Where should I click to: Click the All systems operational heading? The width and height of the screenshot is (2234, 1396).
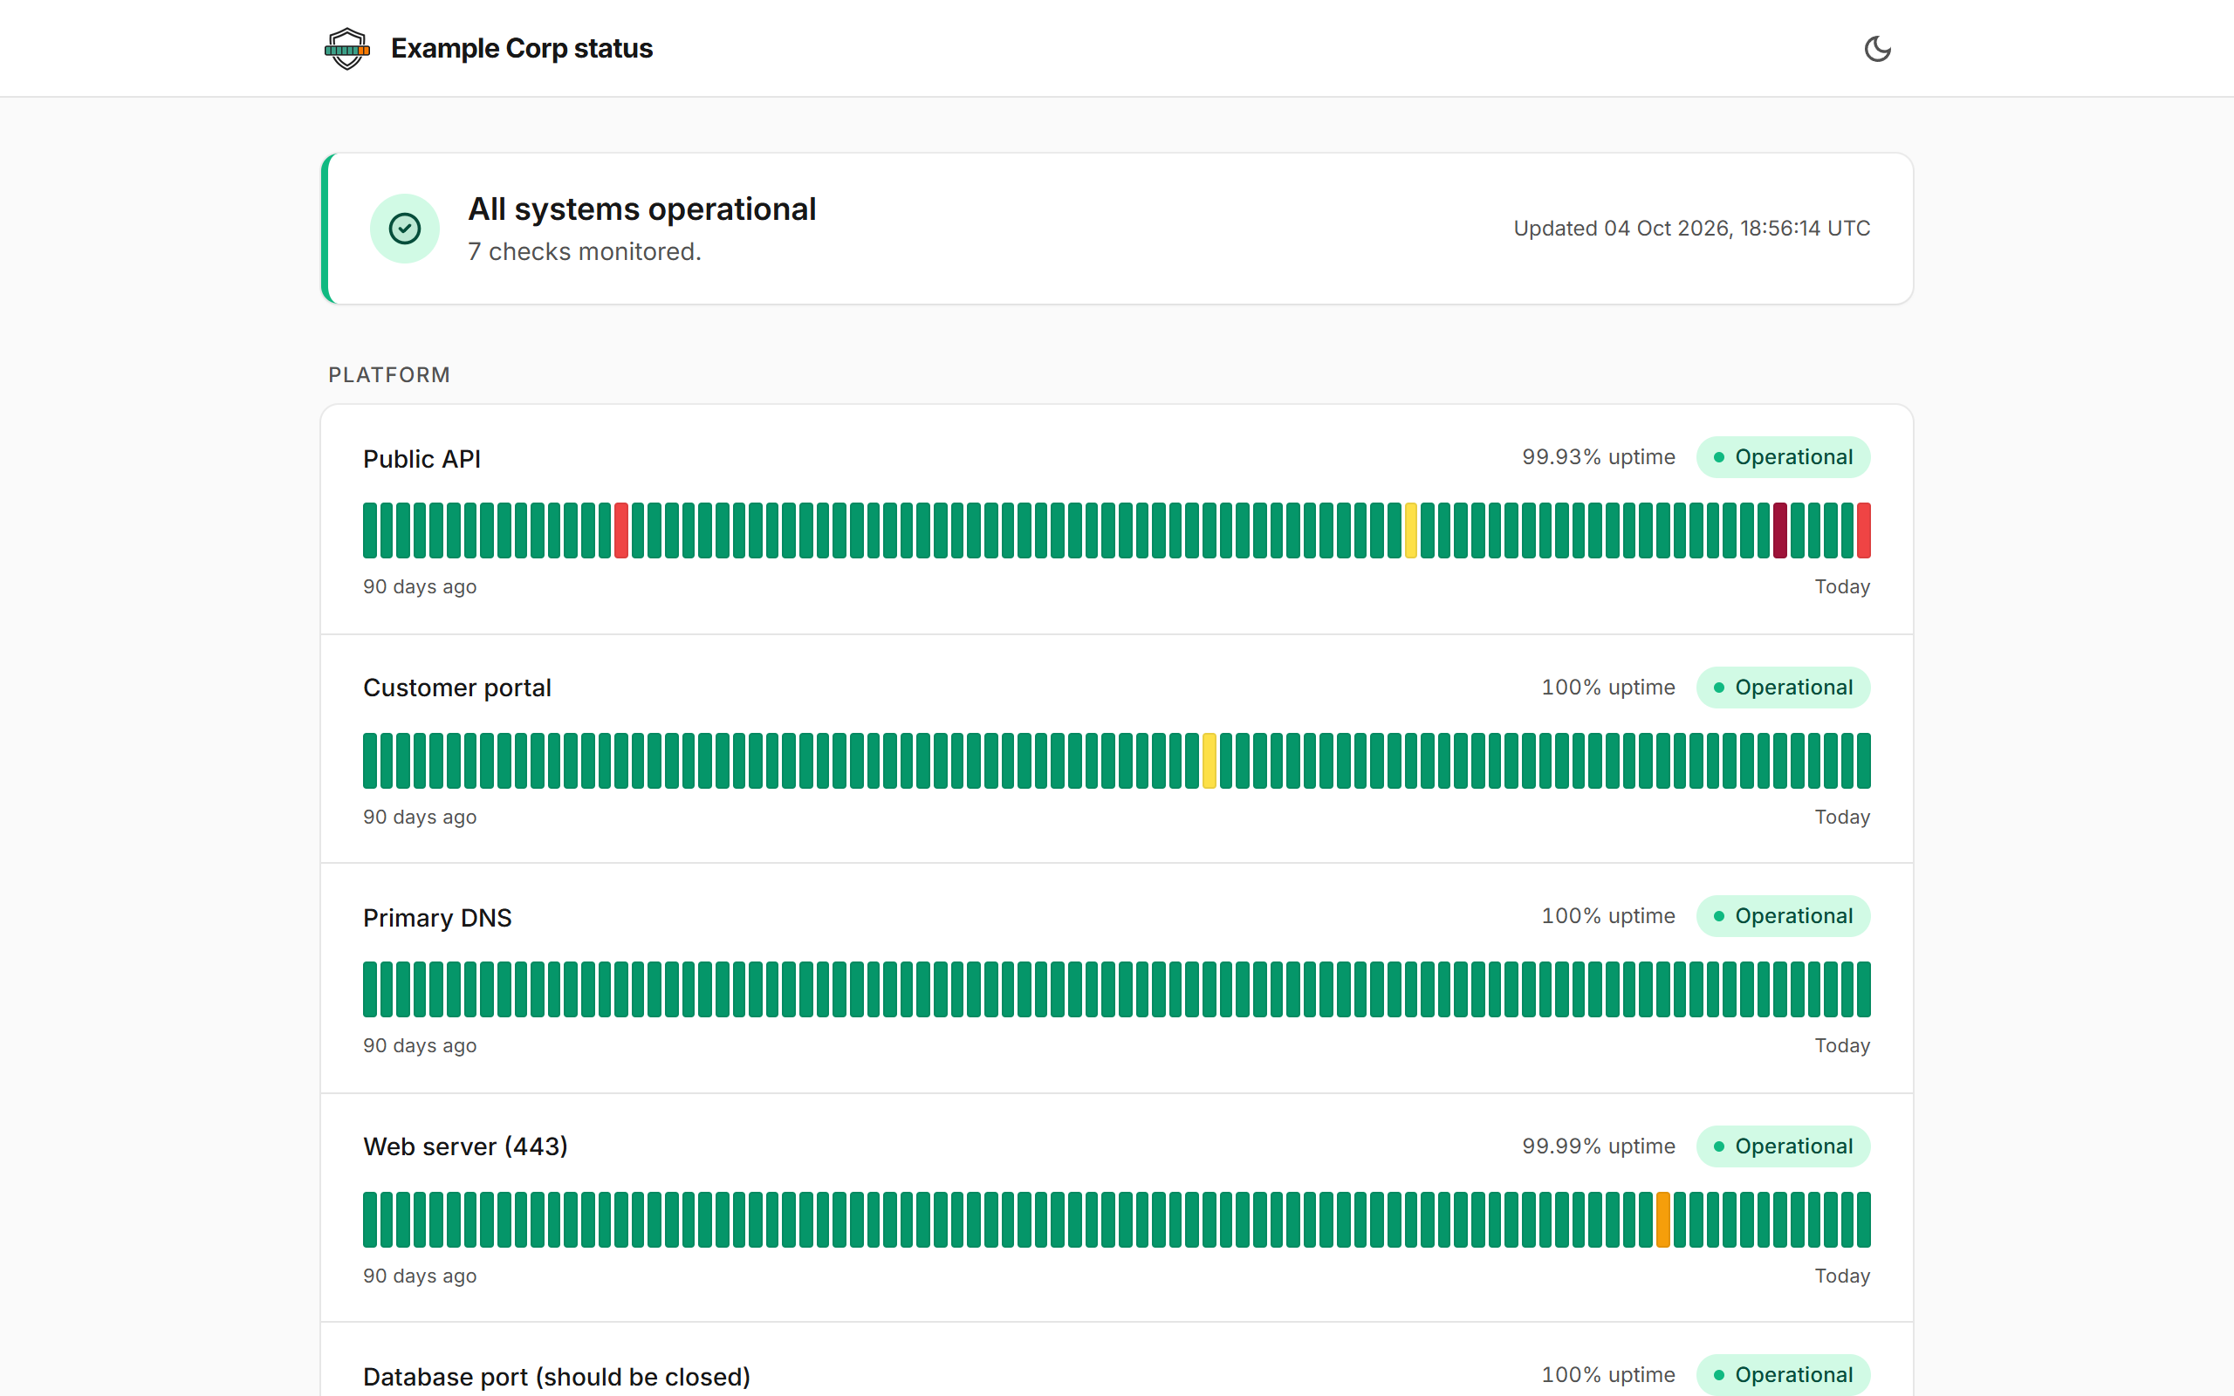pos(641,209)
